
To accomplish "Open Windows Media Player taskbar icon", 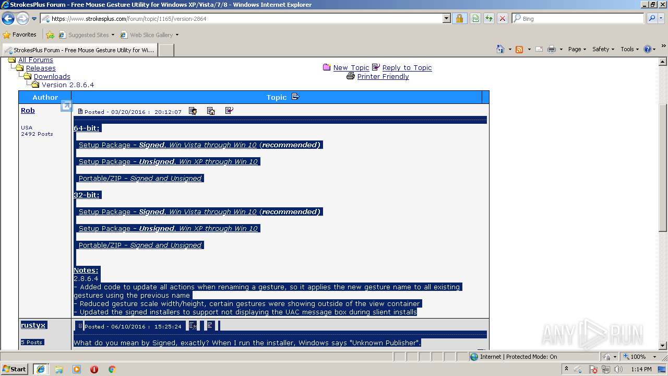I will 77,369.
